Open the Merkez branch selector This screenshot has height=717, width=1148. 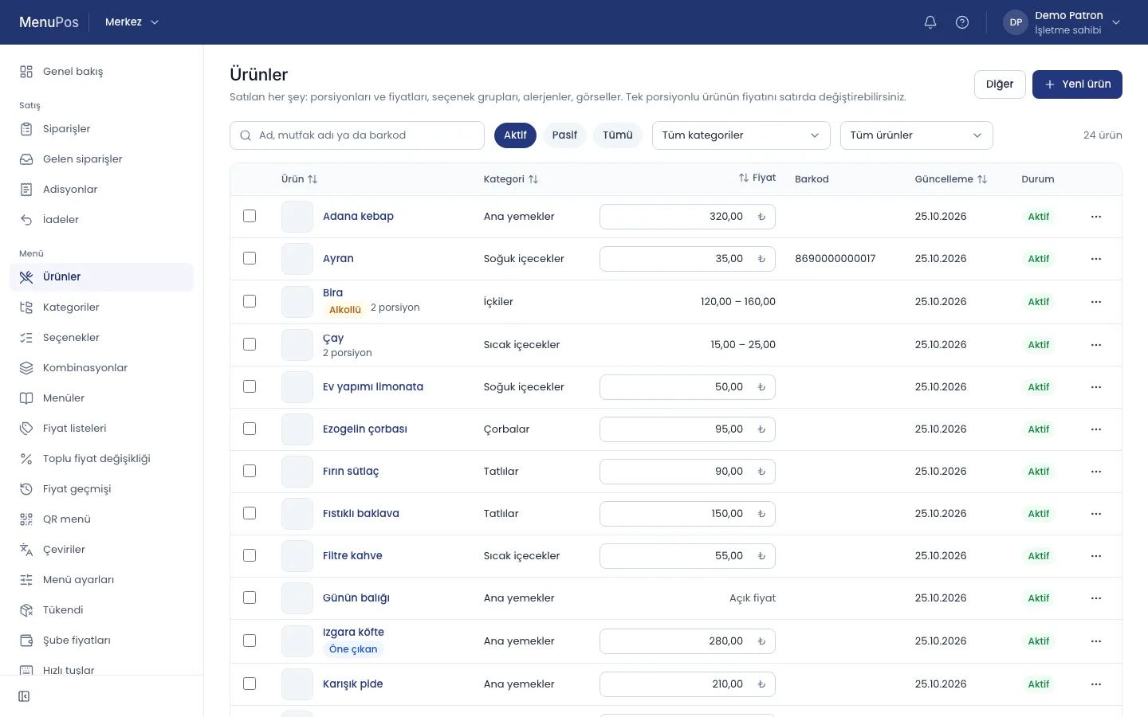point(132,22)
